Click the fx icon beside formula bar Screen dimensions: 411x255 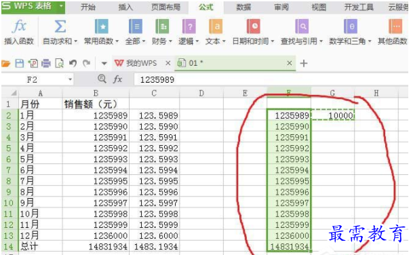point(118,79)
